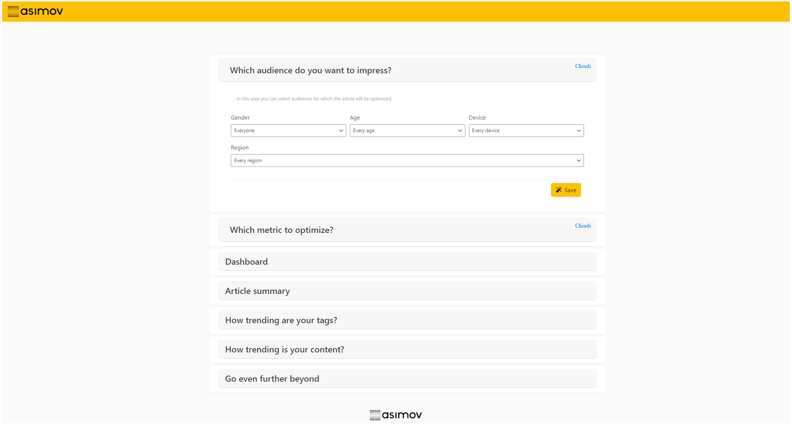Click Chiudi link in metric section
Image resolution: width=792 pixels, height=429 pixels.
(583, 226)
